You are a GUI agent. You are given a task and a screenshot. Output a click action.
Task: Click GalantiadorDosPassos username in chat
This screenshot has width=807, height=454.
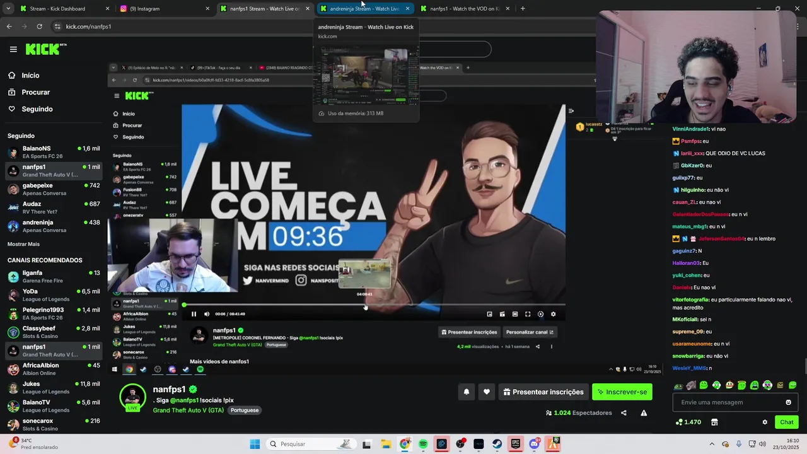700,214
